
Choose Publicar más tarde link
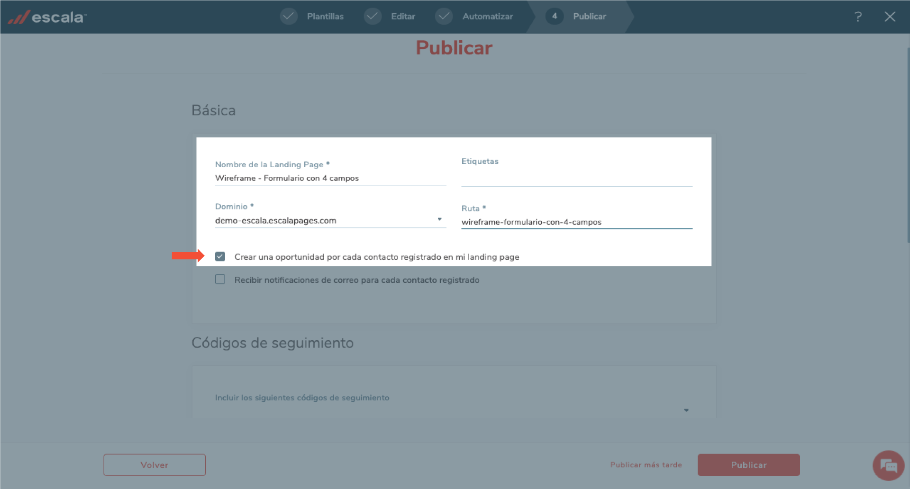pyautogui.click(x=646, y=465)
